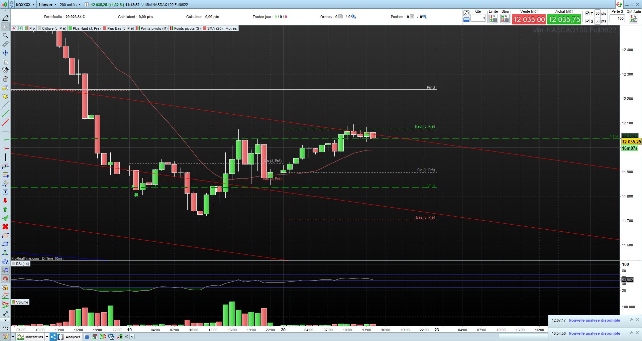642x341 pixels.
Task: Click the Limite order button
Action: point(493,19)
